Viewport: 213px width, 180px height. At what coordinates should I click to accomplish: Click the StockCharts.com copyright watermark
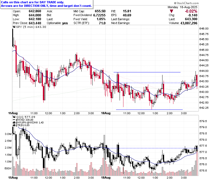pos(186,3)
